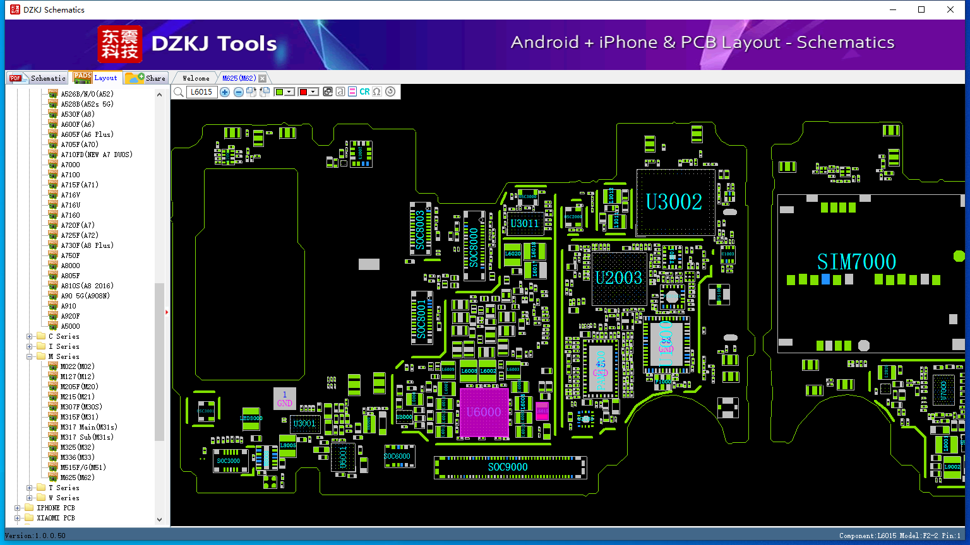Expand the I Series folder
The width and height of the screenshot is (970, 545).
coord(30,346)
